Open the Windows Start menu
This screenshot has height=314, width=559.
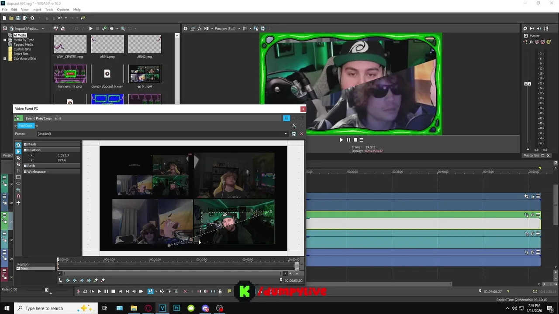click(x=7, y=308)
